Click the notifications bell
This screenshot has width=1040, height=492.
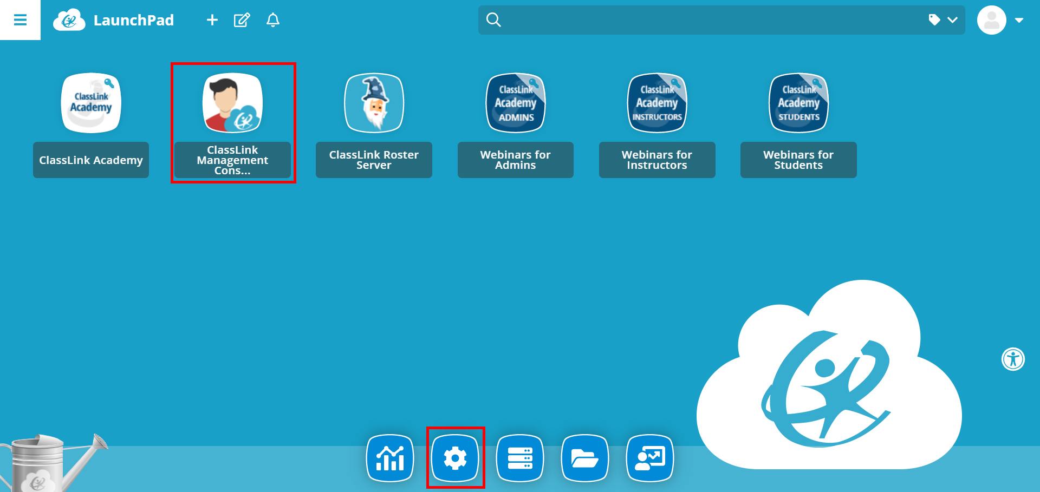point(273,20)
